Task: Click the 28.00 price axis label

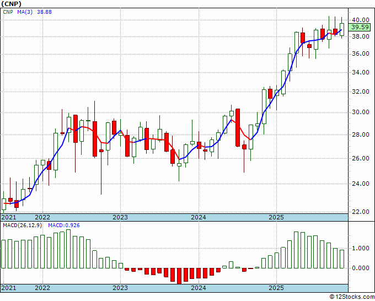Action: click(361, 135)
